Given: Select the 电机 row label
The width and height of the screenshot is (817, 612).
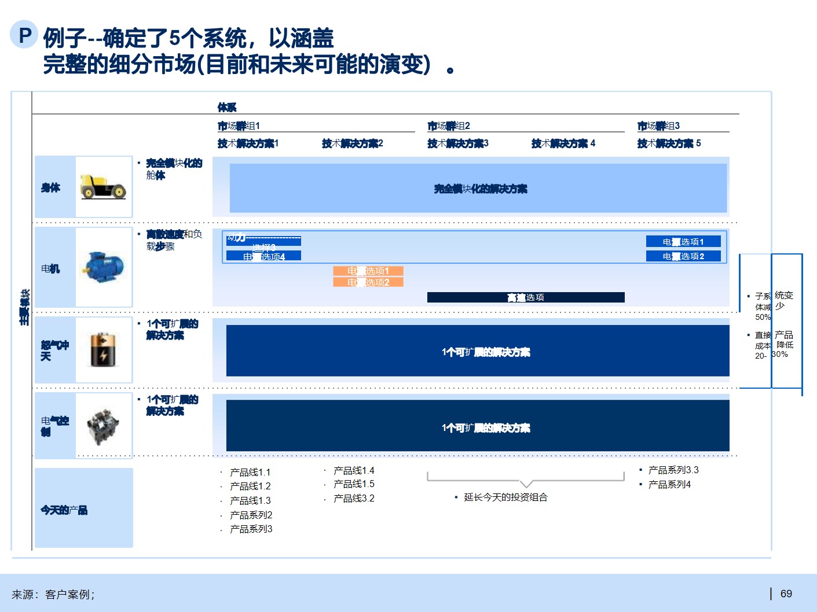Looking at the screenshot, I should [50, 268].
